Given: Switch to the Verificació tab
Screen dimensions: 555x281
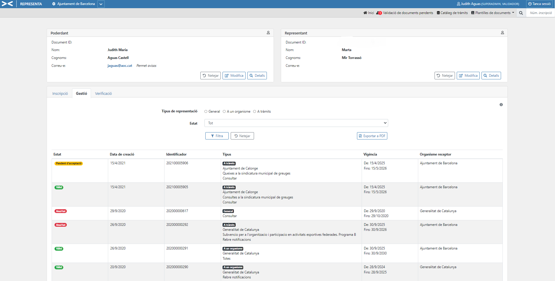Looking at the screenshot, I should click(104, 93).
